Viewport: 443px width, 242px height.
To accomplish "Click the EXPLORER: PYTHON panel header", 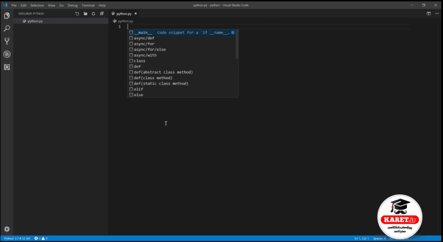I will coord(31,13).
